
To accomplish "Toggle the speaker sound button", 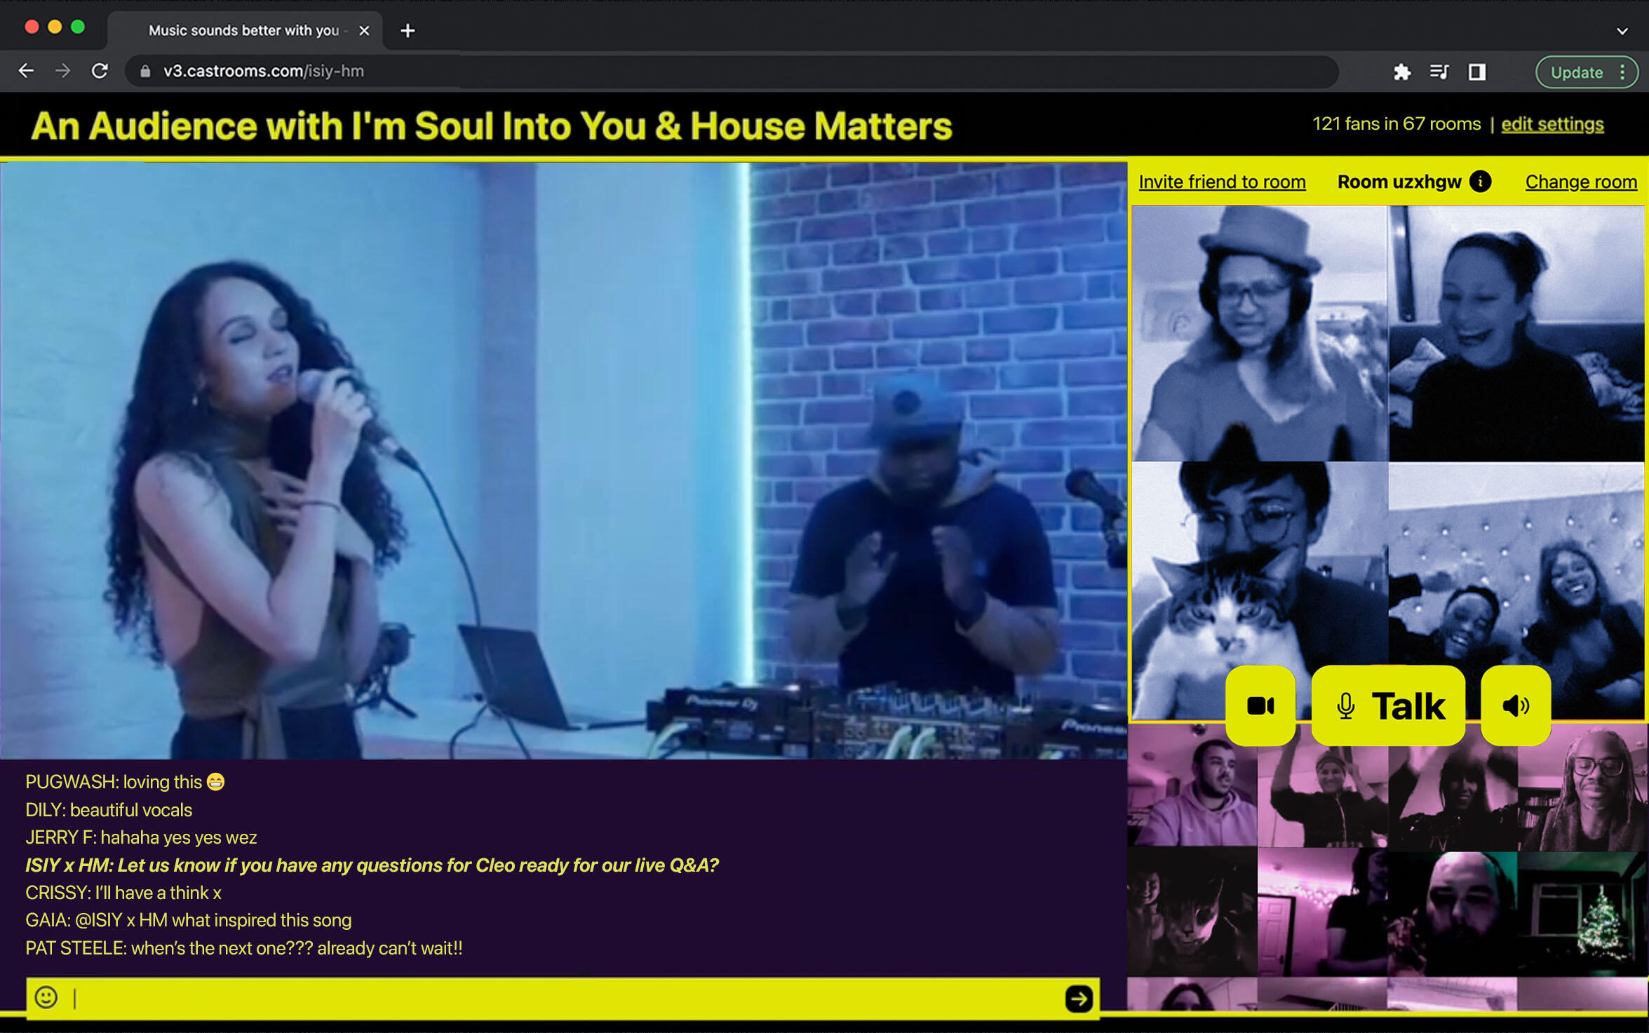I will coord(1516,705).
